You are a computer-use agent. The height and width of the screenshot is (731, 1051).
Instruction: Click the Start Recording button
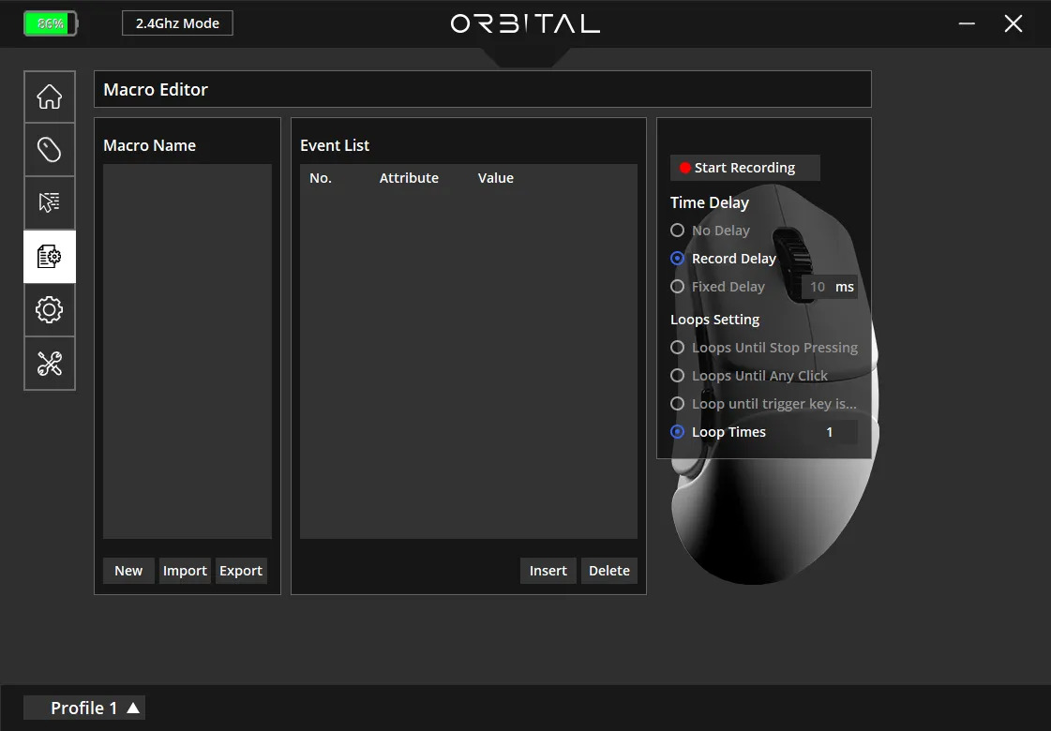744,167
